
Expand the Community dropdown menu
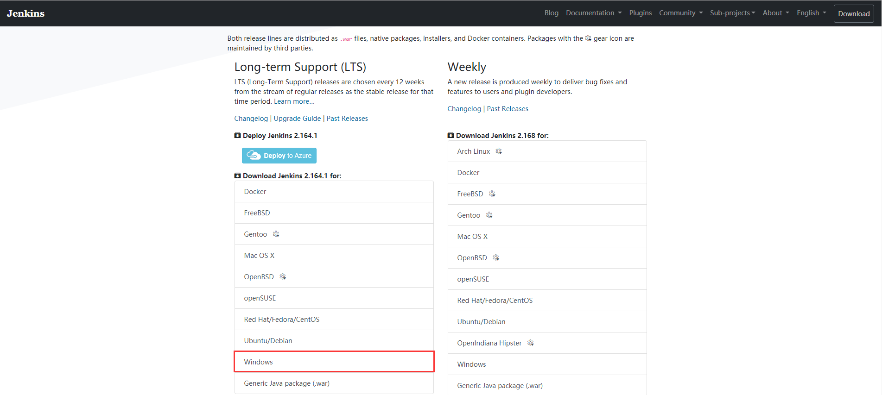pyautogui.click(x=681, y=13)
